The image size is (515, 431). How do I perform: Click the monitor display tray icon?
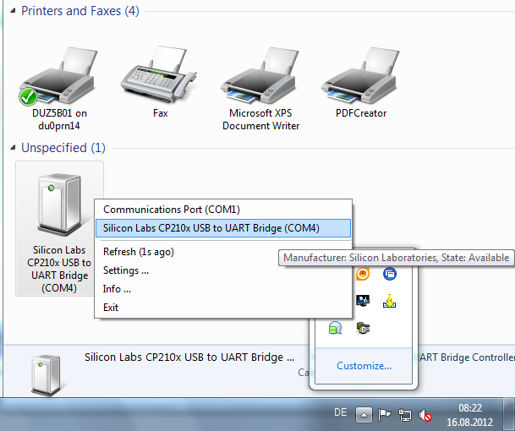tap(363, 300)
